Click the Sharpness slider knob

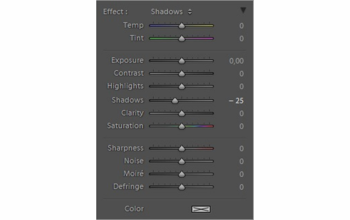(182, 148)
